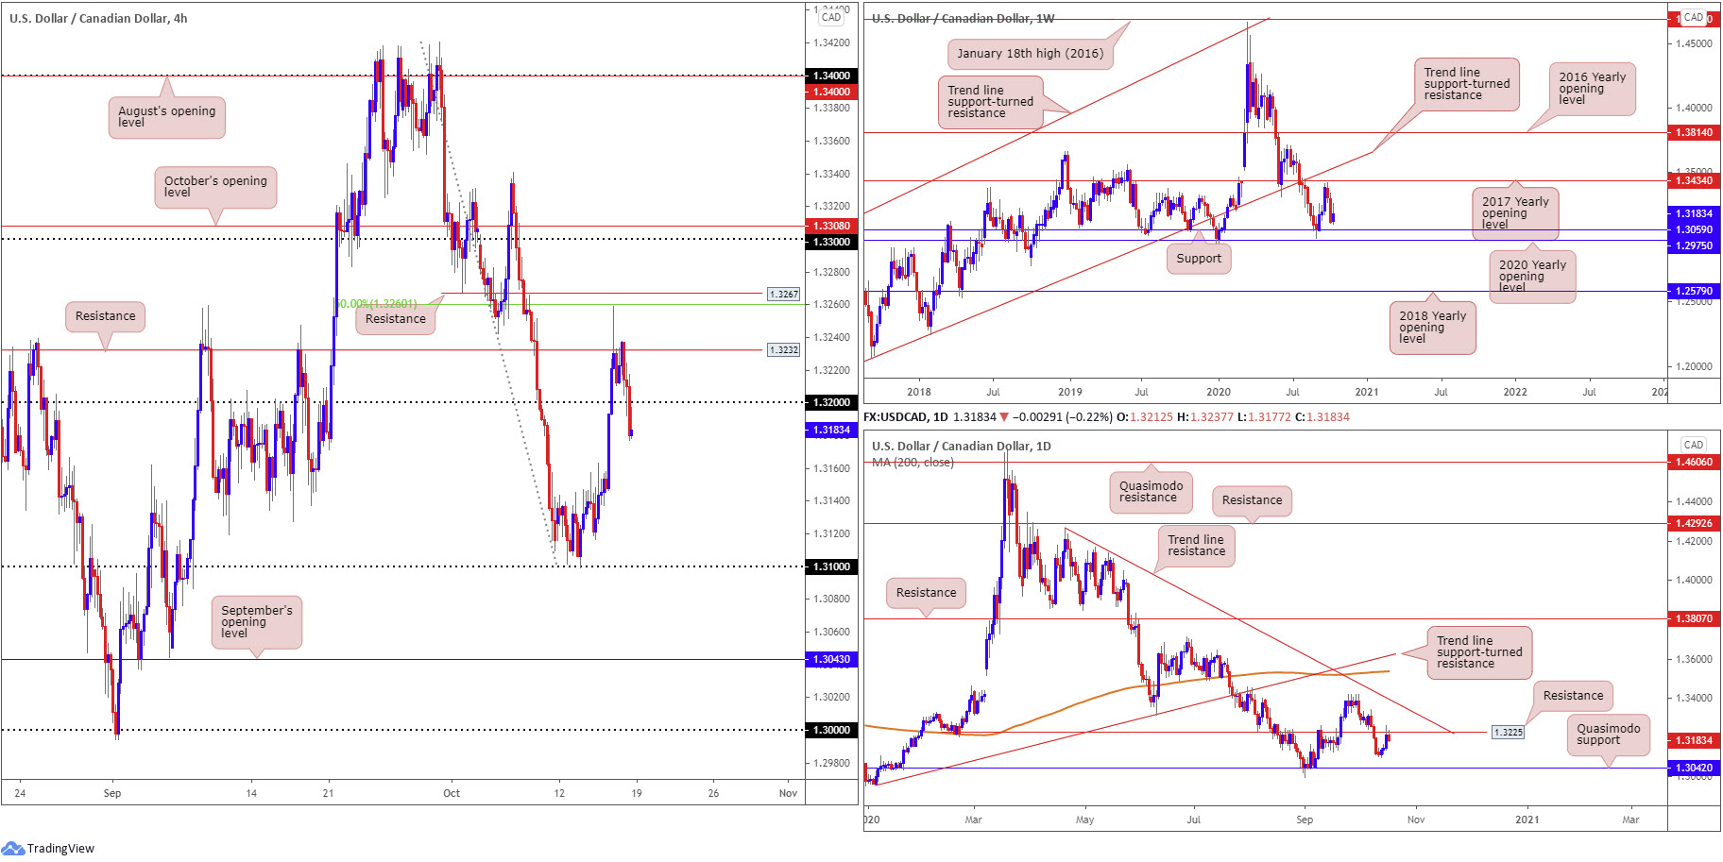Click the 1.32000 price label on 4h axis
Viewport: 1723px width, 862px height.
831,402
